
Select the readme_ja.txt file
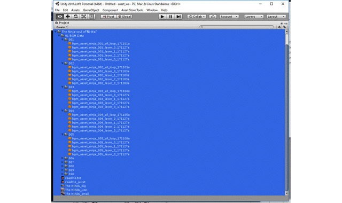75,182
